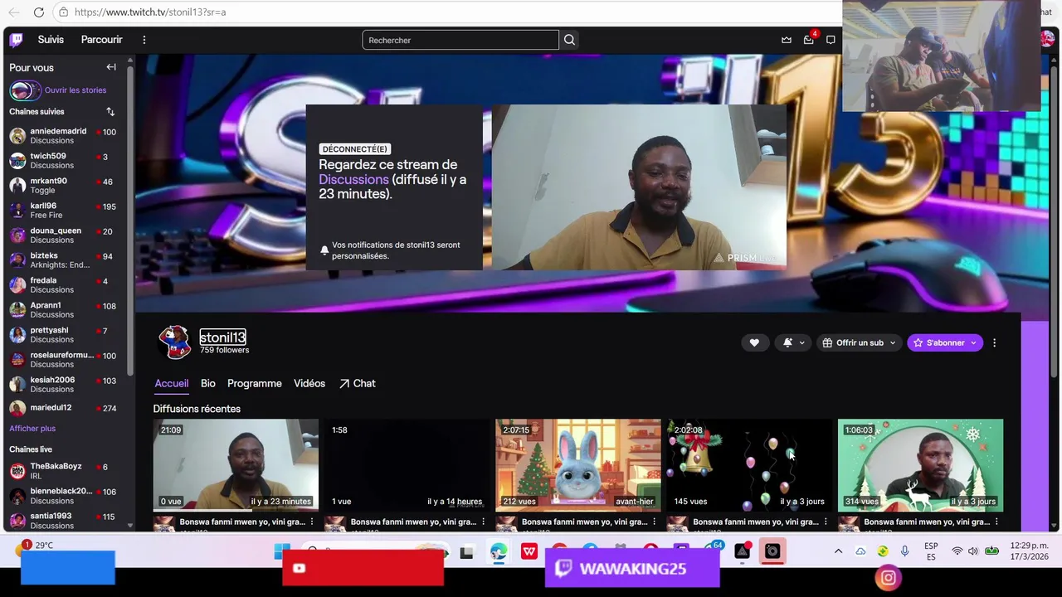The height and width of the screenshot is (597, 1062).
Task: Open options for the 1:06:03 video
Action: pyautogui.click(x=996, y=522)
